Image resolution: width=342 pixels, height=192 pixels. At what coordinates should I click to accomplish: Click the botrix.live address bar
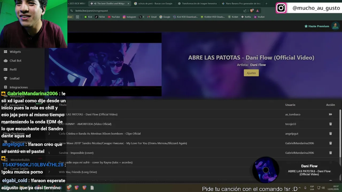155,11
